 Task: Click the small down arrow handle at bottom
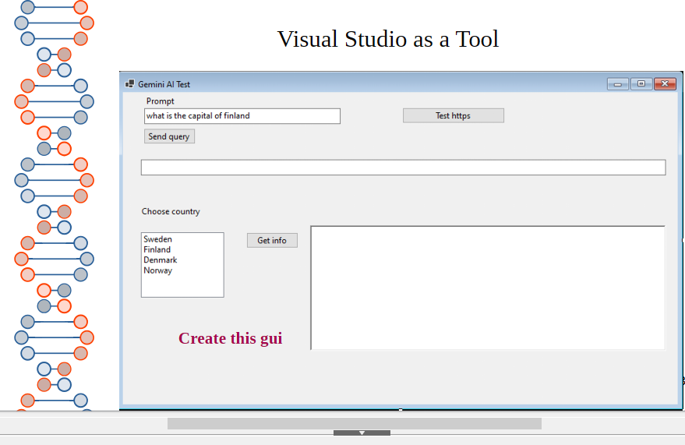[362, 433]
